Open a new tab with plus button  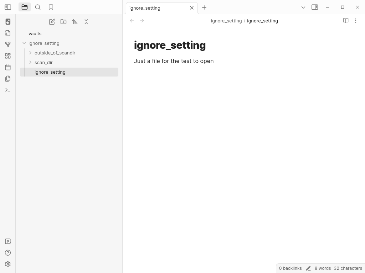pos(204,7)
